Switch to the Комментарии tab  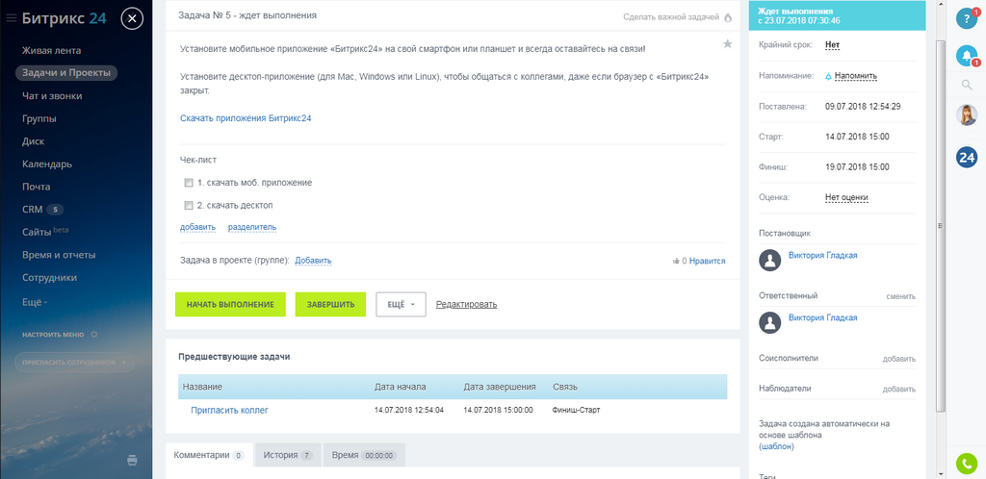coord(209,455)
